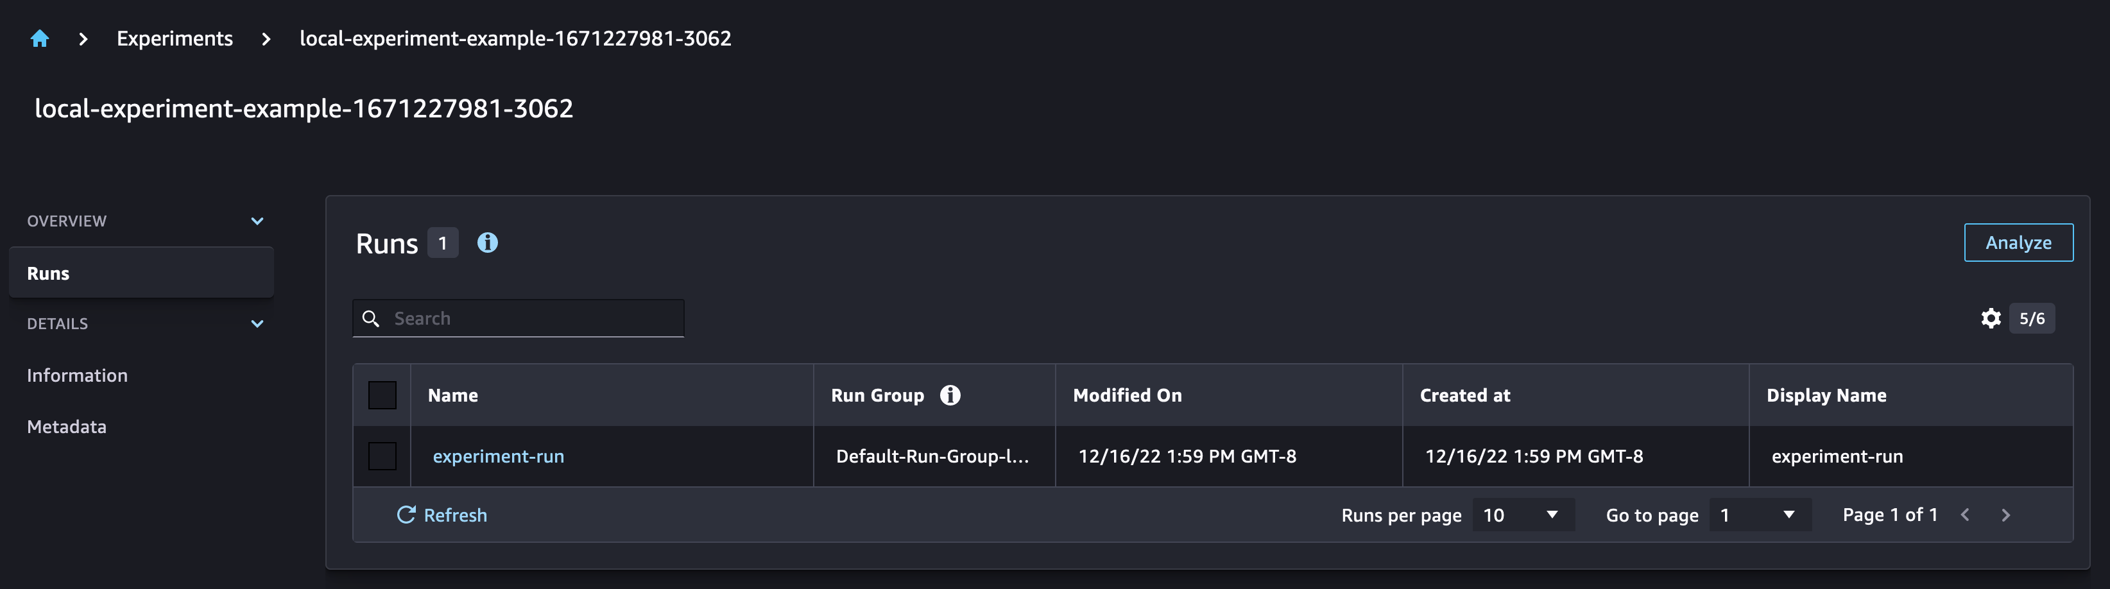This screenshot has height=589, width=2110.
Task: Show Run Group column info tooltip
Action: click(x=950, y=395)
